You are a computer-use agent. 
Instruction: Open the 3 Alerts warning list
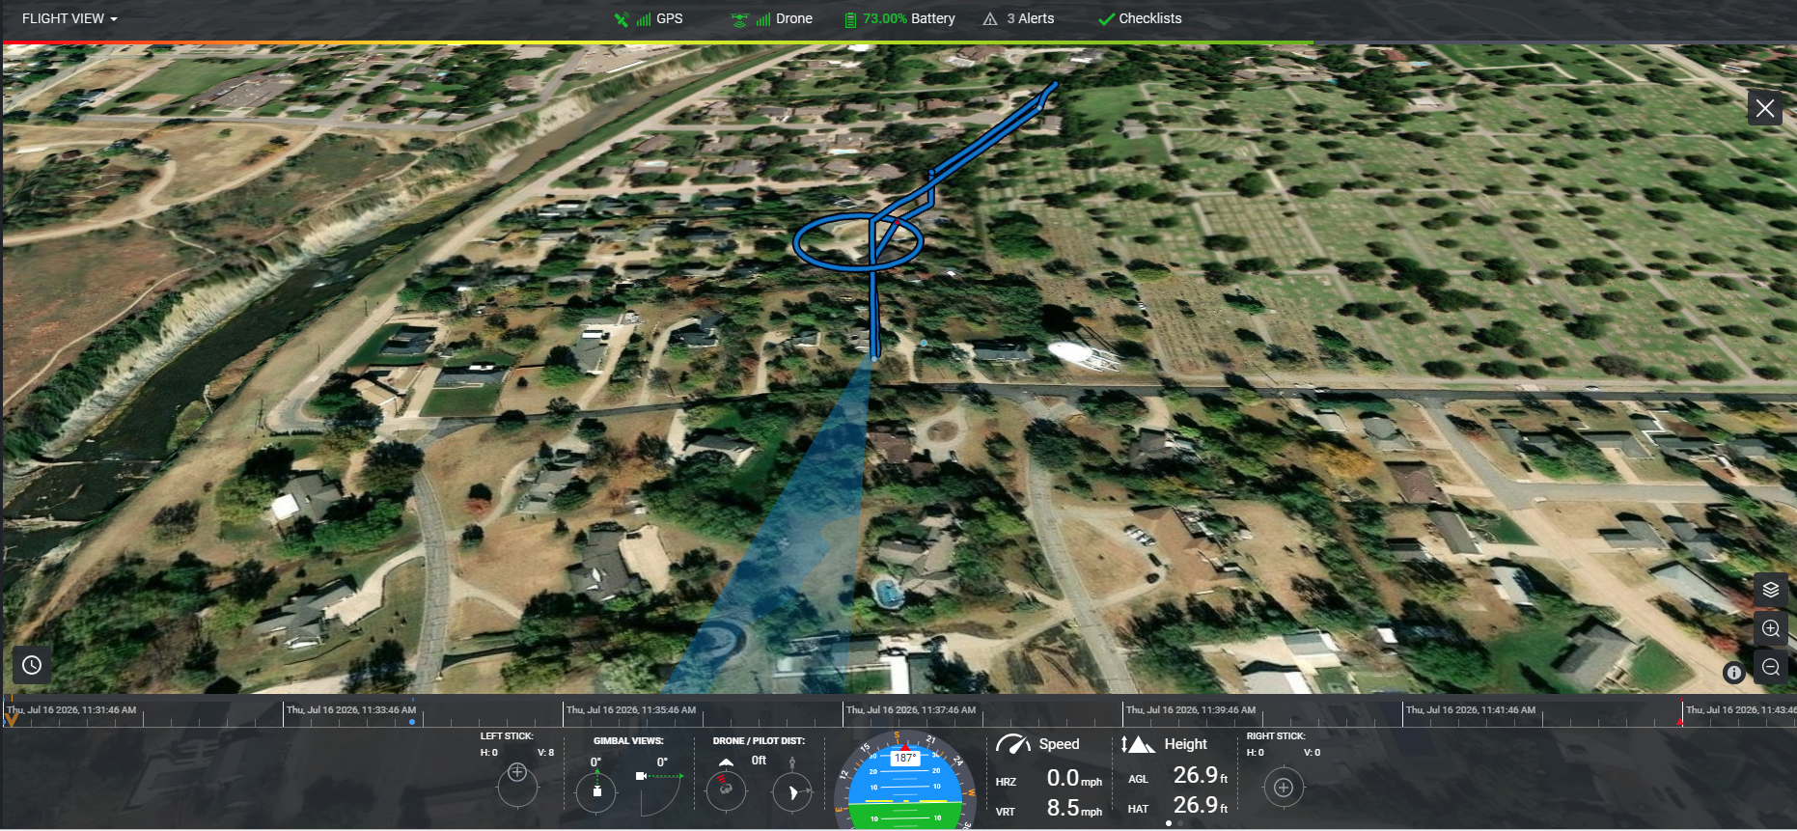tap(1018, 18)
